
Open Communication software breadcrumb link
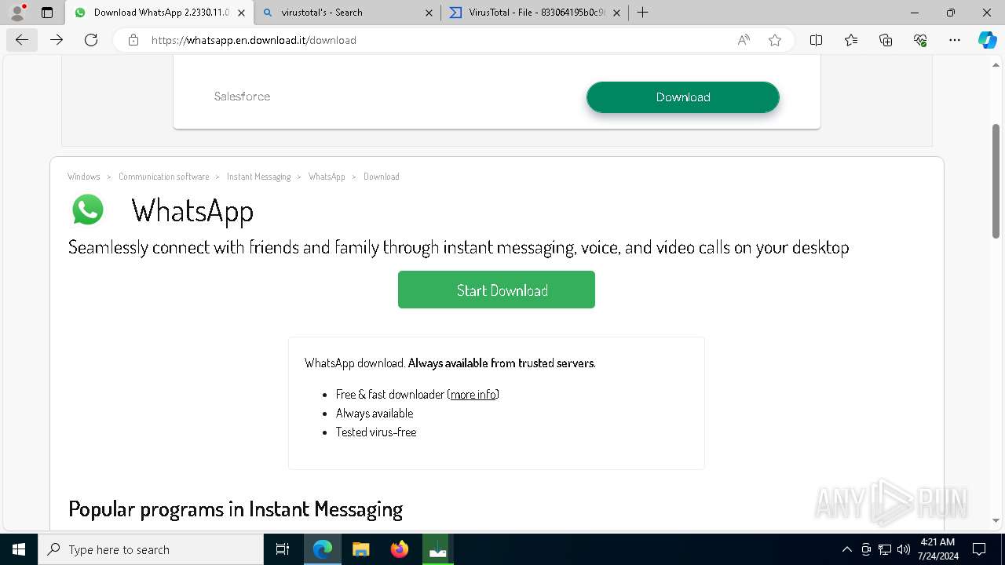pyautogui.click(x=164, y=177)
